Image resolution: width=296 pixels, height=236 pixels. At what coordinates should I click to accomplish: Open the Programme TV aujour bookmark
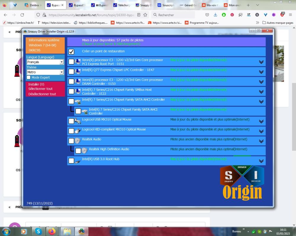(202, 23)
